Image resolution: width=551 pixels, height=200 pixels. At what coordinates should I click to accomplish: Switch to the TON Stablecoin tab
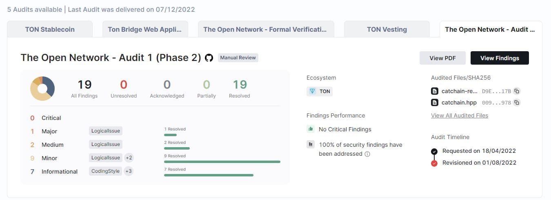(50, 29)
